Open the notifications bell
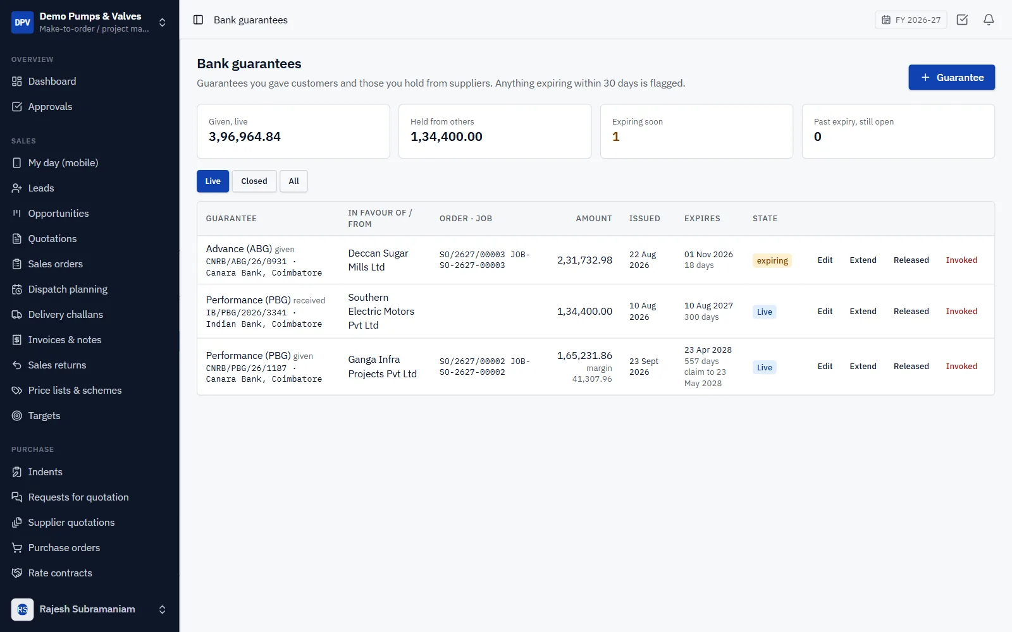The width and height of the screenshot is (1012, 632). (x=989, y=20)
